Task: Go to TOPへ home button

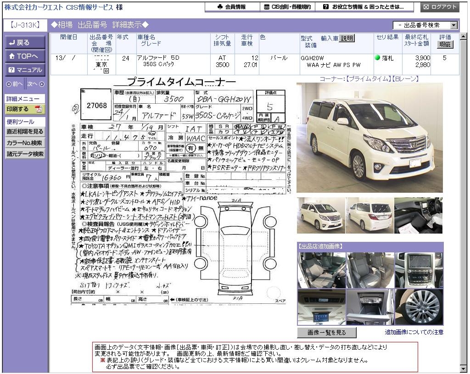Action: click(x=25, y=56)
